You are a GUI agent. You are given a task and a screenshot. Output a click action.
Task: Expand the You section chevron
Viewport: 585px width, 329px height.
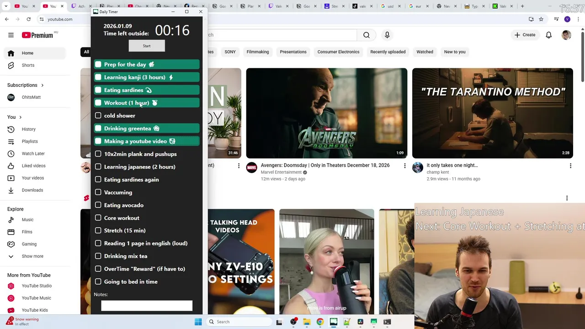[20, 117]
